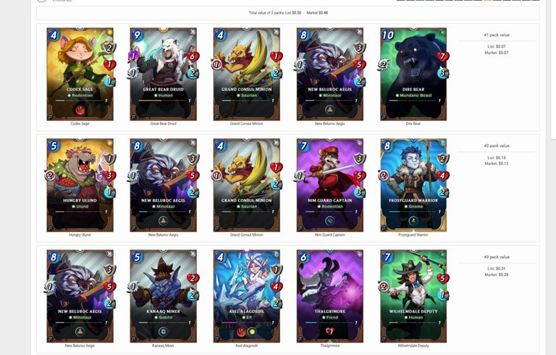Viewport: 556px width, 355px height.
Task: Click the ability icon on Frostguard Warrior
Action: pos(413,221)
